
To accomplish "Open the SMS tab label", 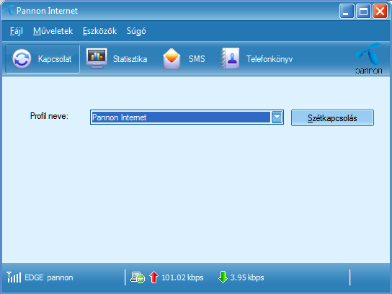I will [197, 59].
